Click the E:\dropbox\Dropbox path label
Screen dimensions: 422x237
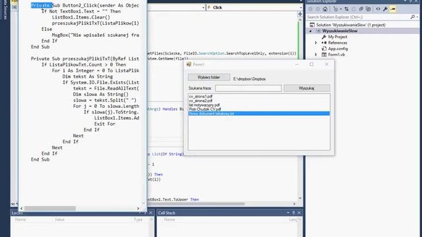tap(249, 79)
